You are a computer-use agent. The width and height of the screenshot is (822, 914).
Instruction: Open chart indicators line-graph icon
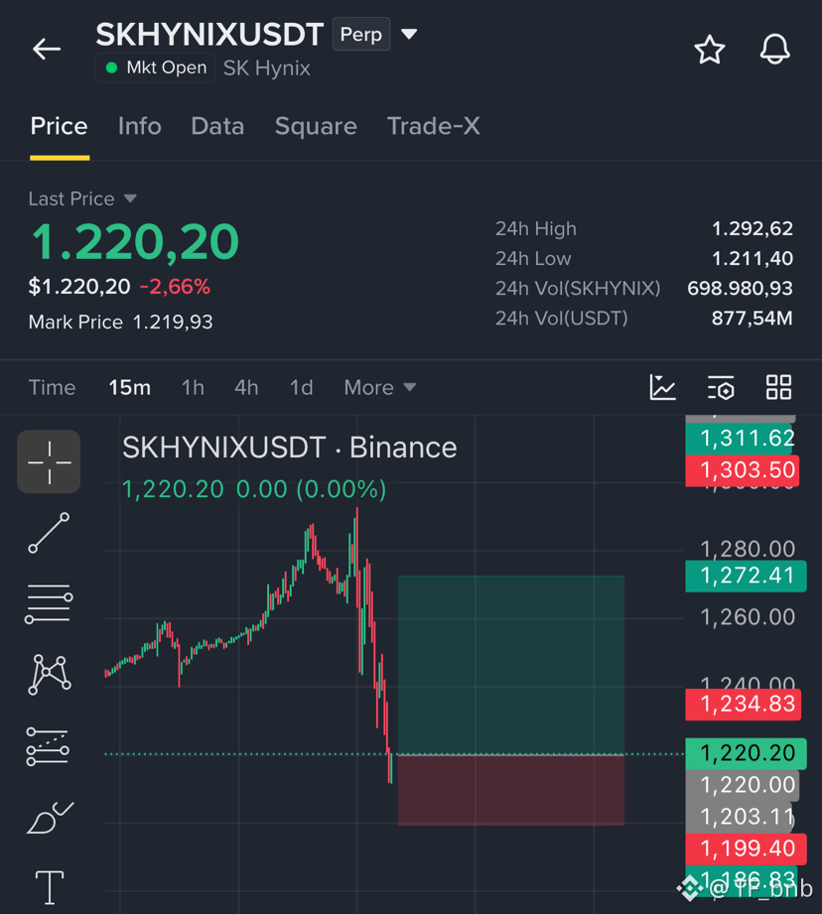(663, 387)
